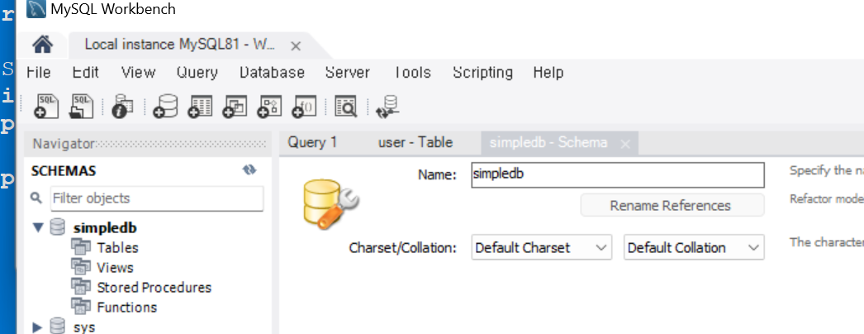The image size is (864, 334).
Task: Click the Tables folder icon
Action: click(80, 247)
